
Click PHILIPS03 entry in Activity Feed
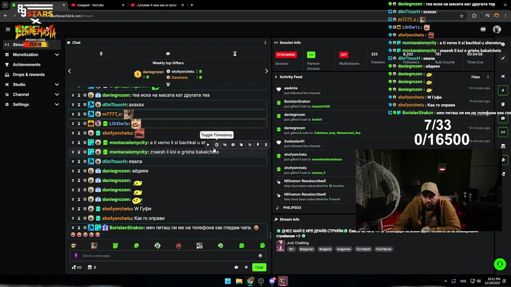[x=292, y=208]
